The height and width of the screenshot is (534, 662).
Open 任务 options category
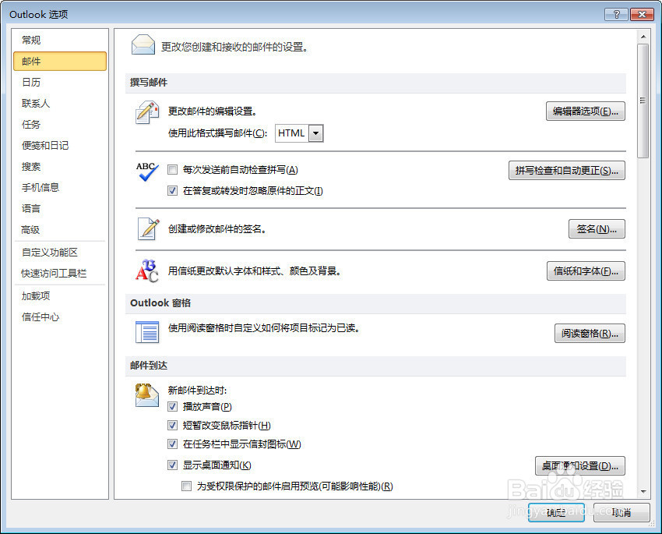pos(60,125)
